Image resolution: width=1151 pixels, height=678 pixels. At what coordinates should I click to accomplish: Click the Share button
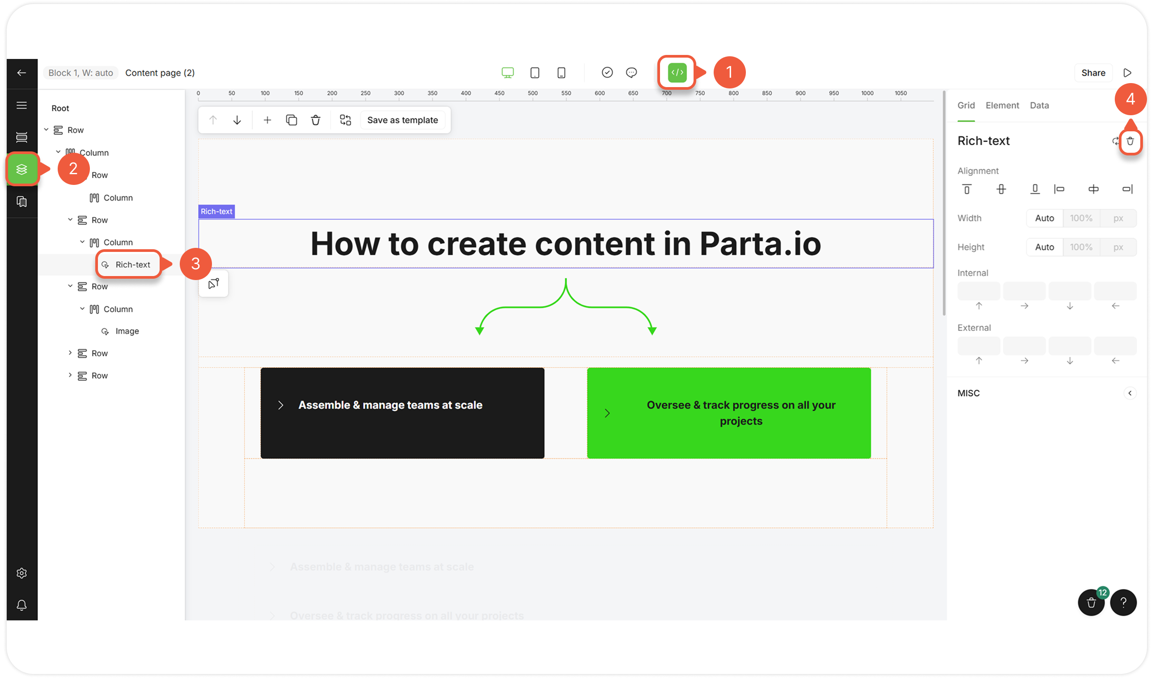[x=1093, y=73]
